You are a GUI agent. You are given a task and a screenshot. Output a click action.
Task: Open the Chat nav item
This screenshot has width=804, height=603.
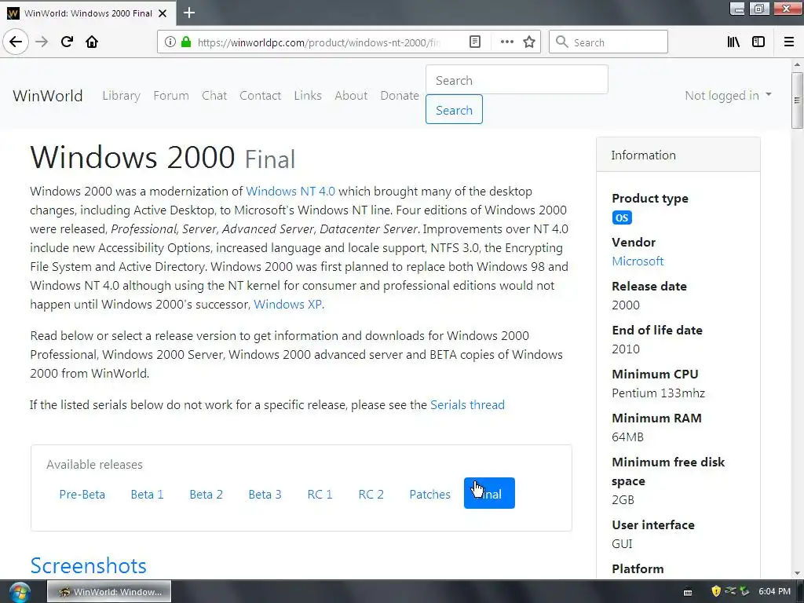coord(214,95)
